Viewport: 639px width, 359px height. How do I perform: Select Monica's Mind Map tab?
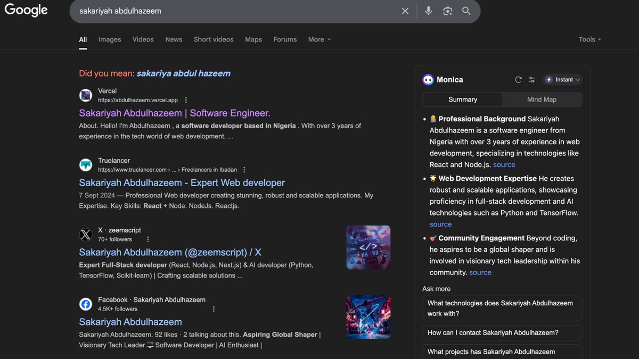(542, 99)
